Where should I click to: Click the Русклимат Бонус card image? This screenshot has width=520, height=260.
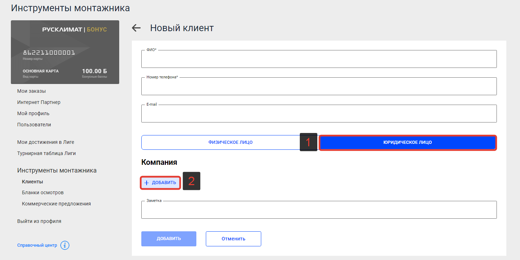(x=65, y=52)
